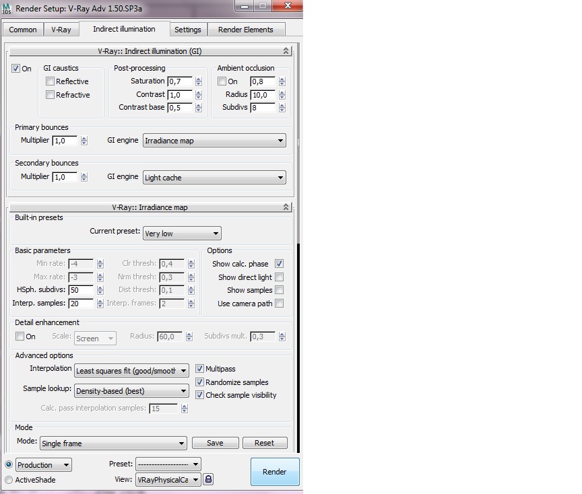
Task: Toggle Randomize samples checkbox
Action: pos(199,382)
